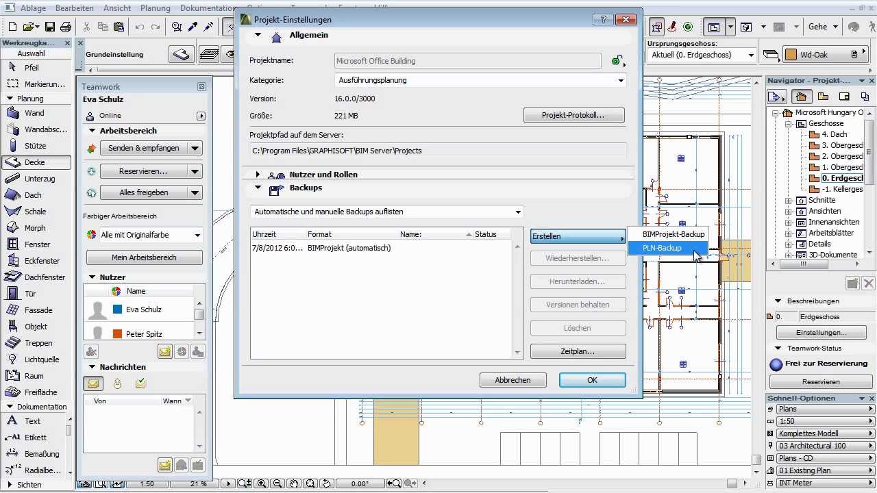Click Mein Arbeitsbereich button
Image resolution: width=877 pixels, height=493 pixels.
[x=144, y=257]
